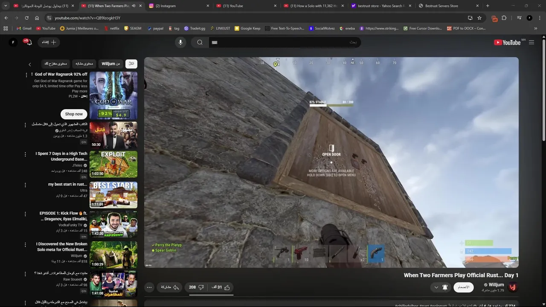Open the paypal bookmark

pos(154,28)
